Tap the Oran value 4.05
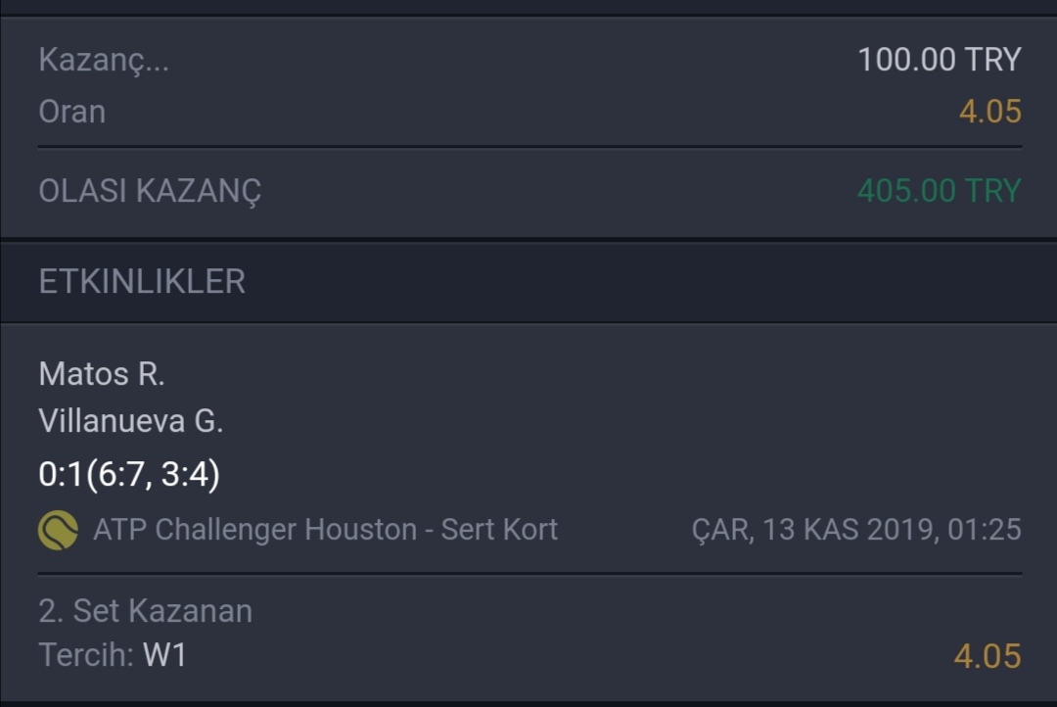 990,112
